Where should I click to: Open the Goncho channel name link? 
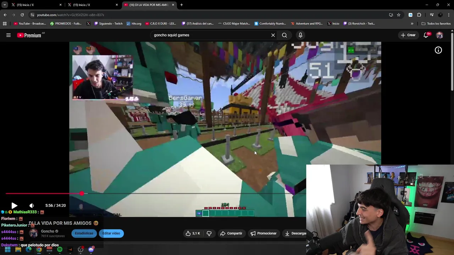click(48, 231)
